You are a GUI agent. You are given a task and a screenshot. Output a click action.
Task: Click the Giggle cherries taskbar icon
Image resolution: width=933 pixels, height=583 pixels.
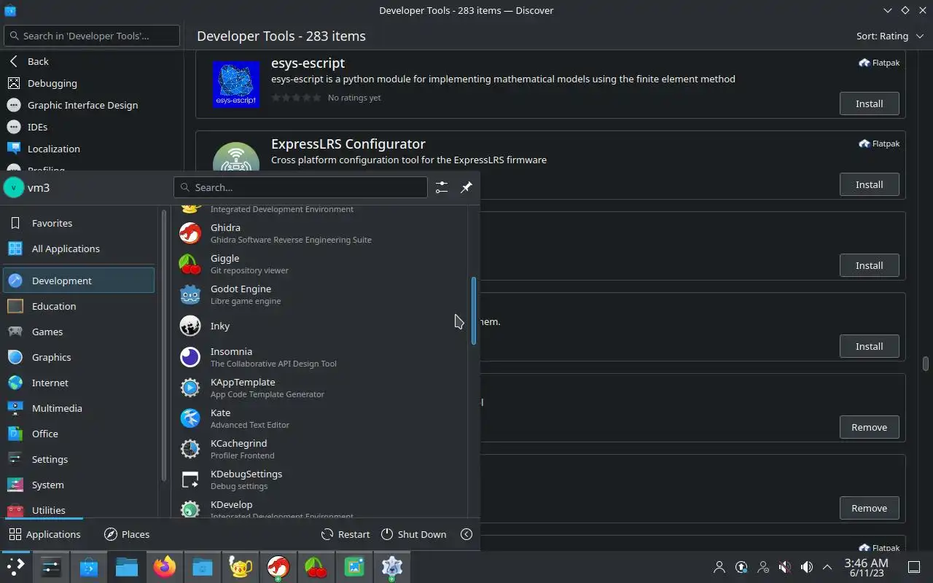316,566
